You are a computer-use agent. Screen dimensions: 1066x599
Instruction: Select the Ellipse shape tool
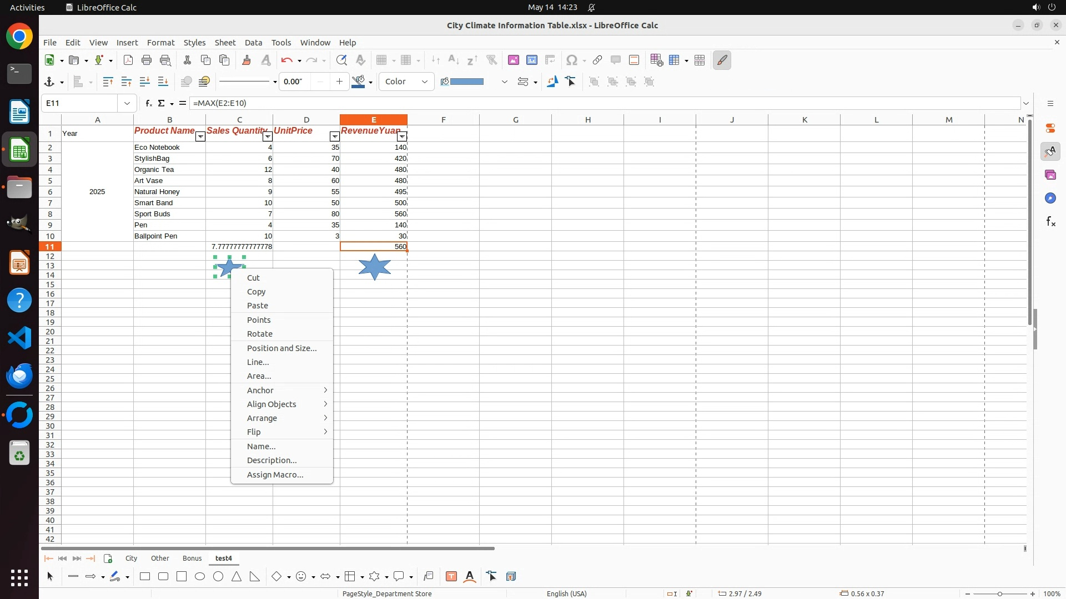200,577
